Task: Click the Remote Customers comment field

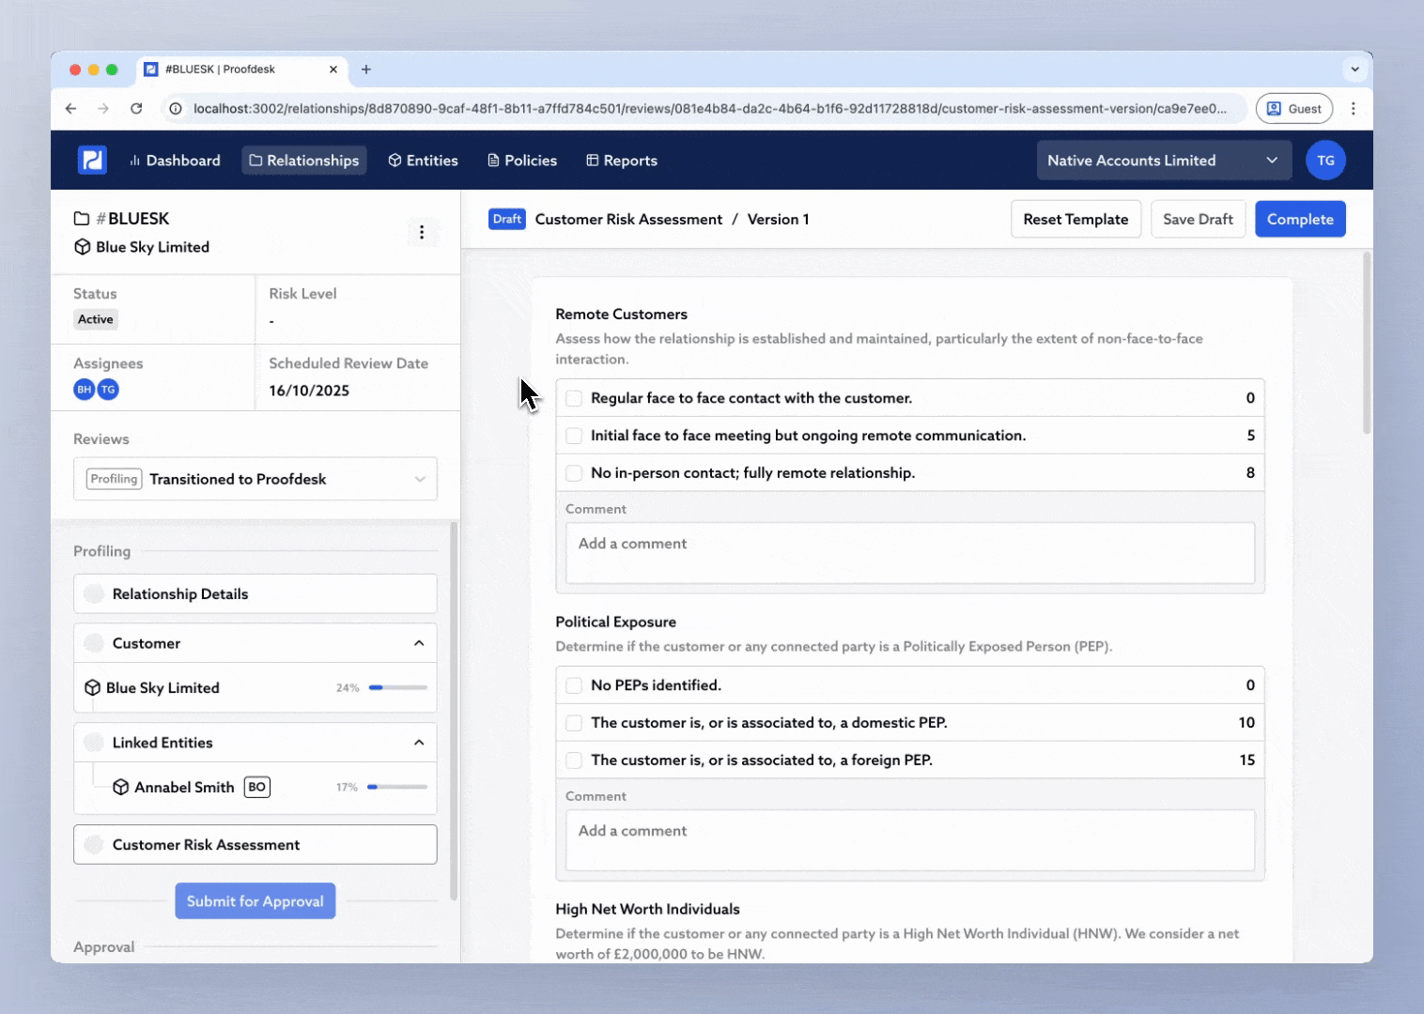Action: pos(909,553)
